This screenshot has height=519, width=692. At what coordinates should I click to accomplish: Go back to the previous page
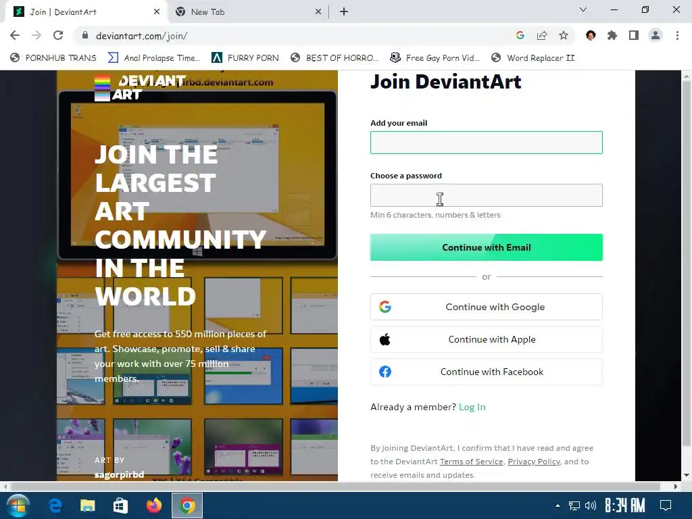point(15,35)
